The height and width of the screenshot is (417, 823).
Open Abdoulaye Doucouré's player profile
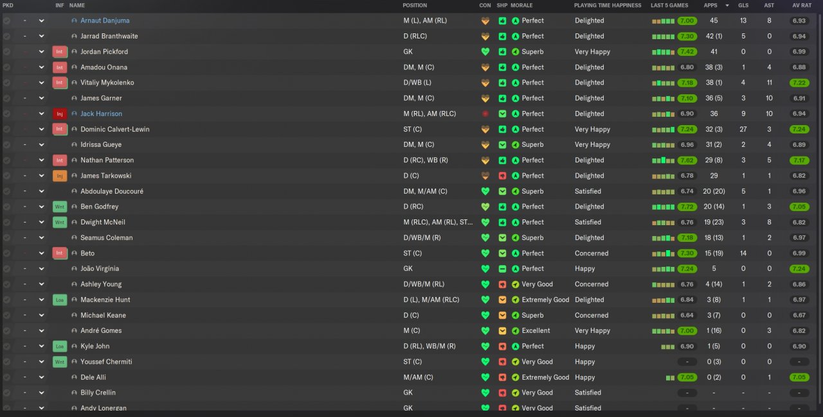pyautogui.click(x=112, y=191)
